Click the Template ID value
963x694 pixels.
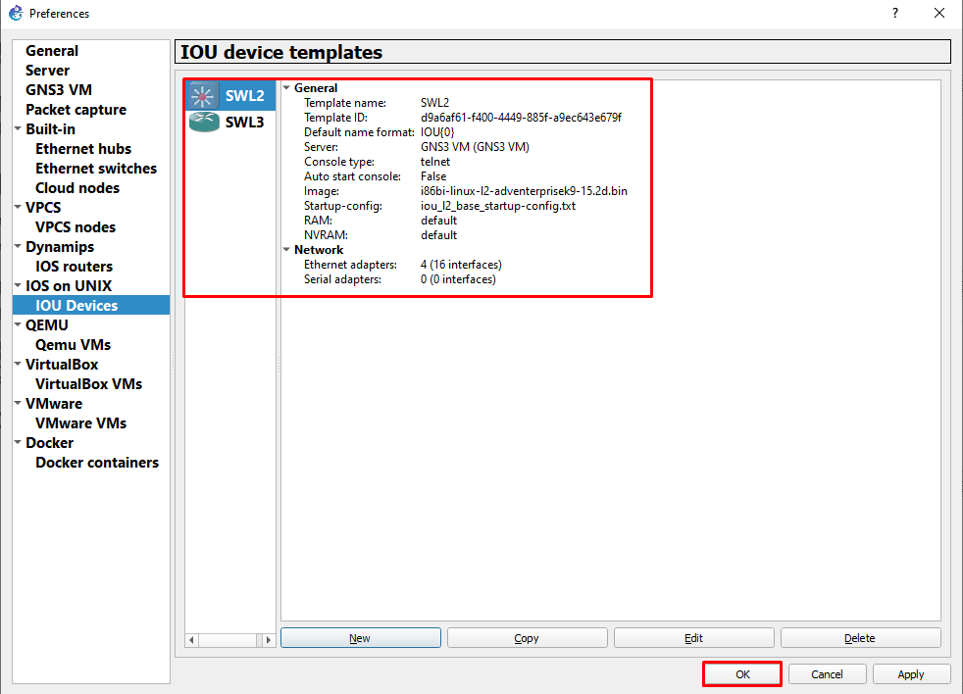(x=521, y=118)
